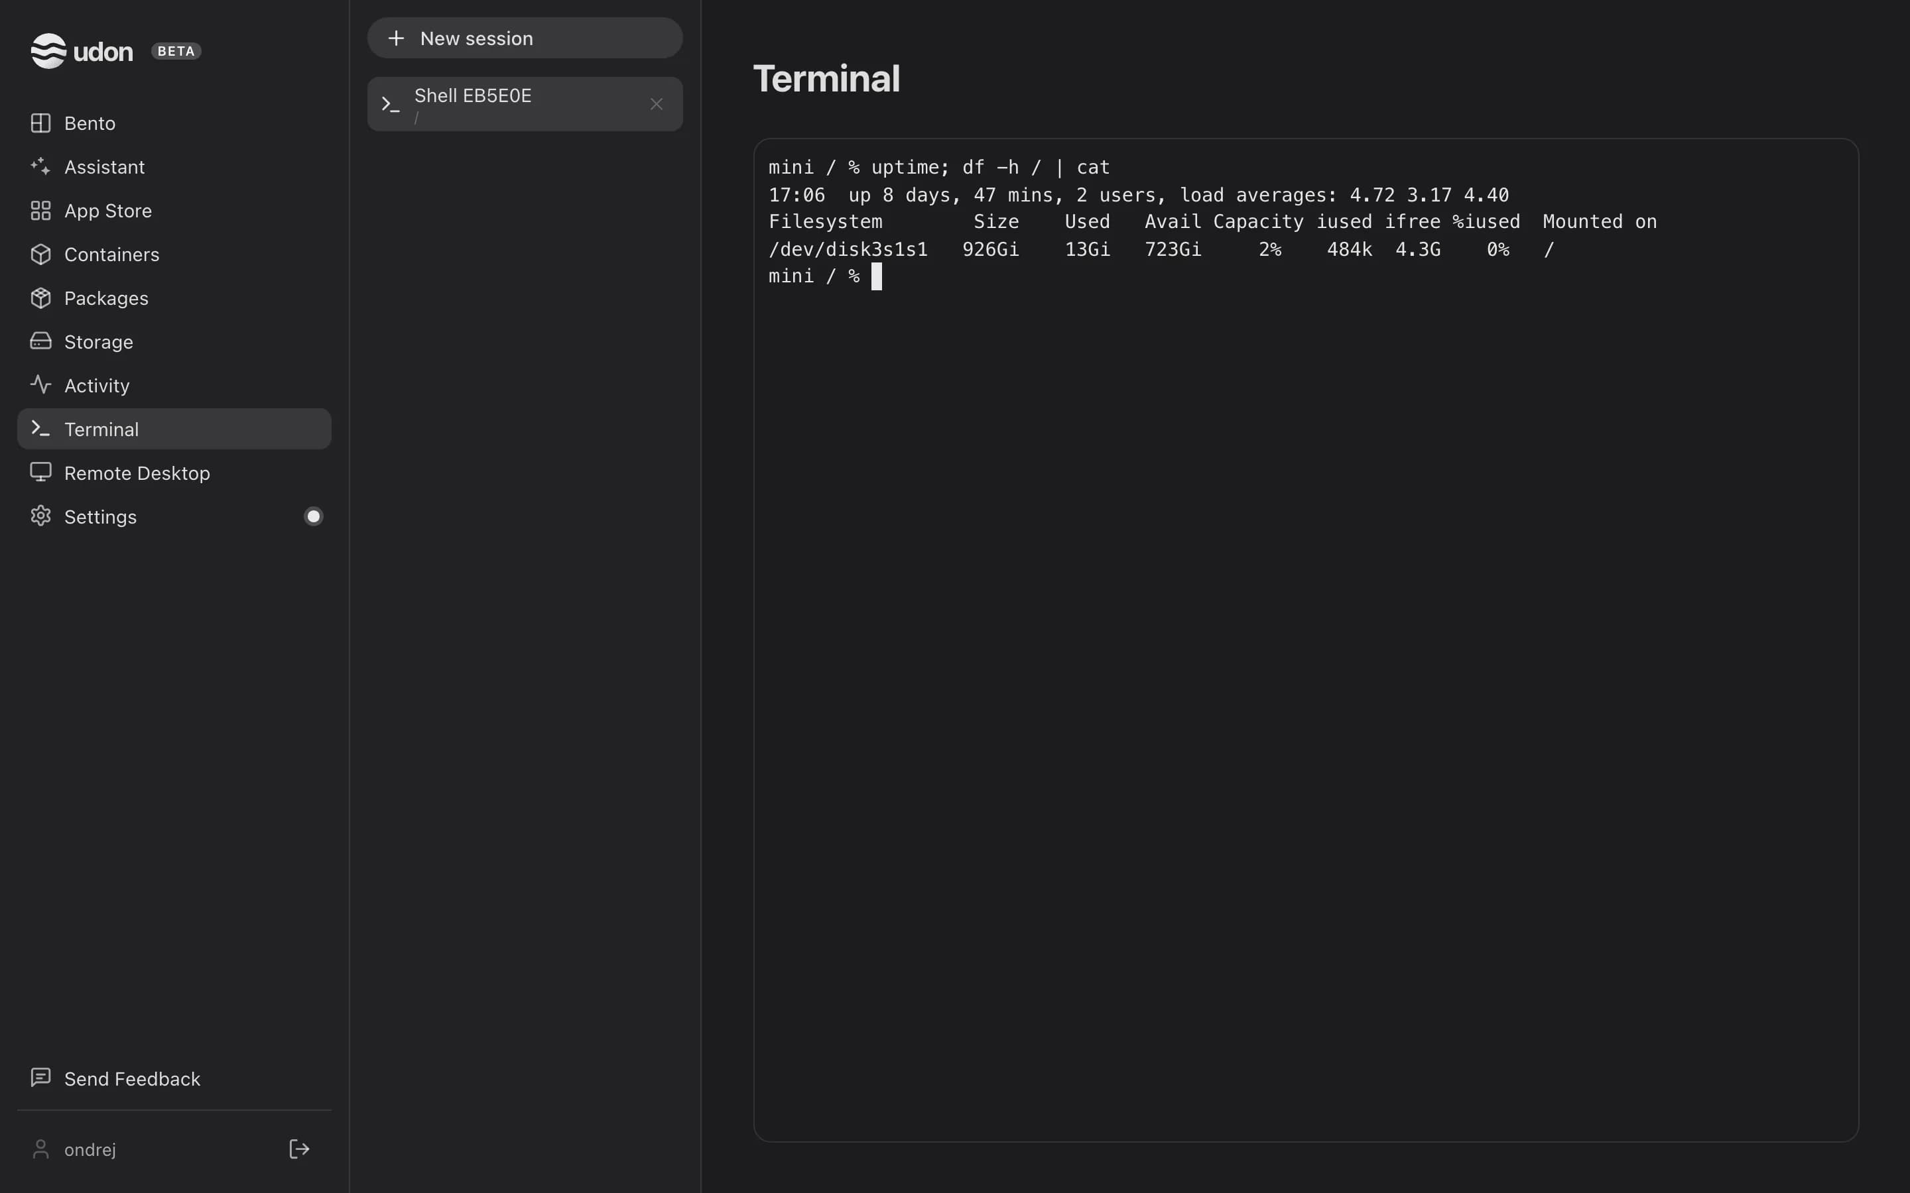
Task: Open the Storage page
Action: coord(174,341)
